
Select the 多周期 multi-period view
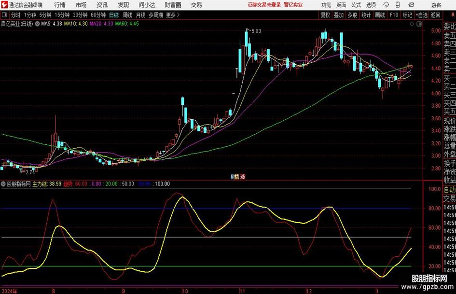(156, 15)
